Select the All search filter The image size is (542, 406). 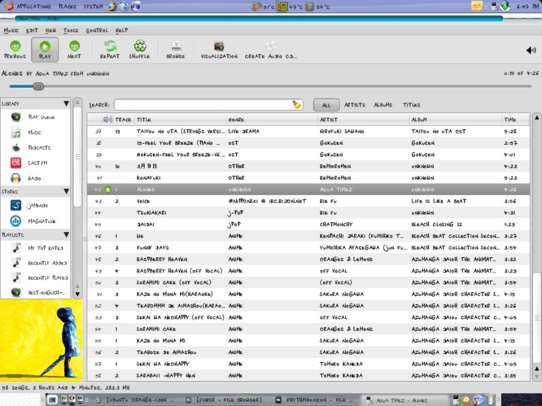(326, 105)
